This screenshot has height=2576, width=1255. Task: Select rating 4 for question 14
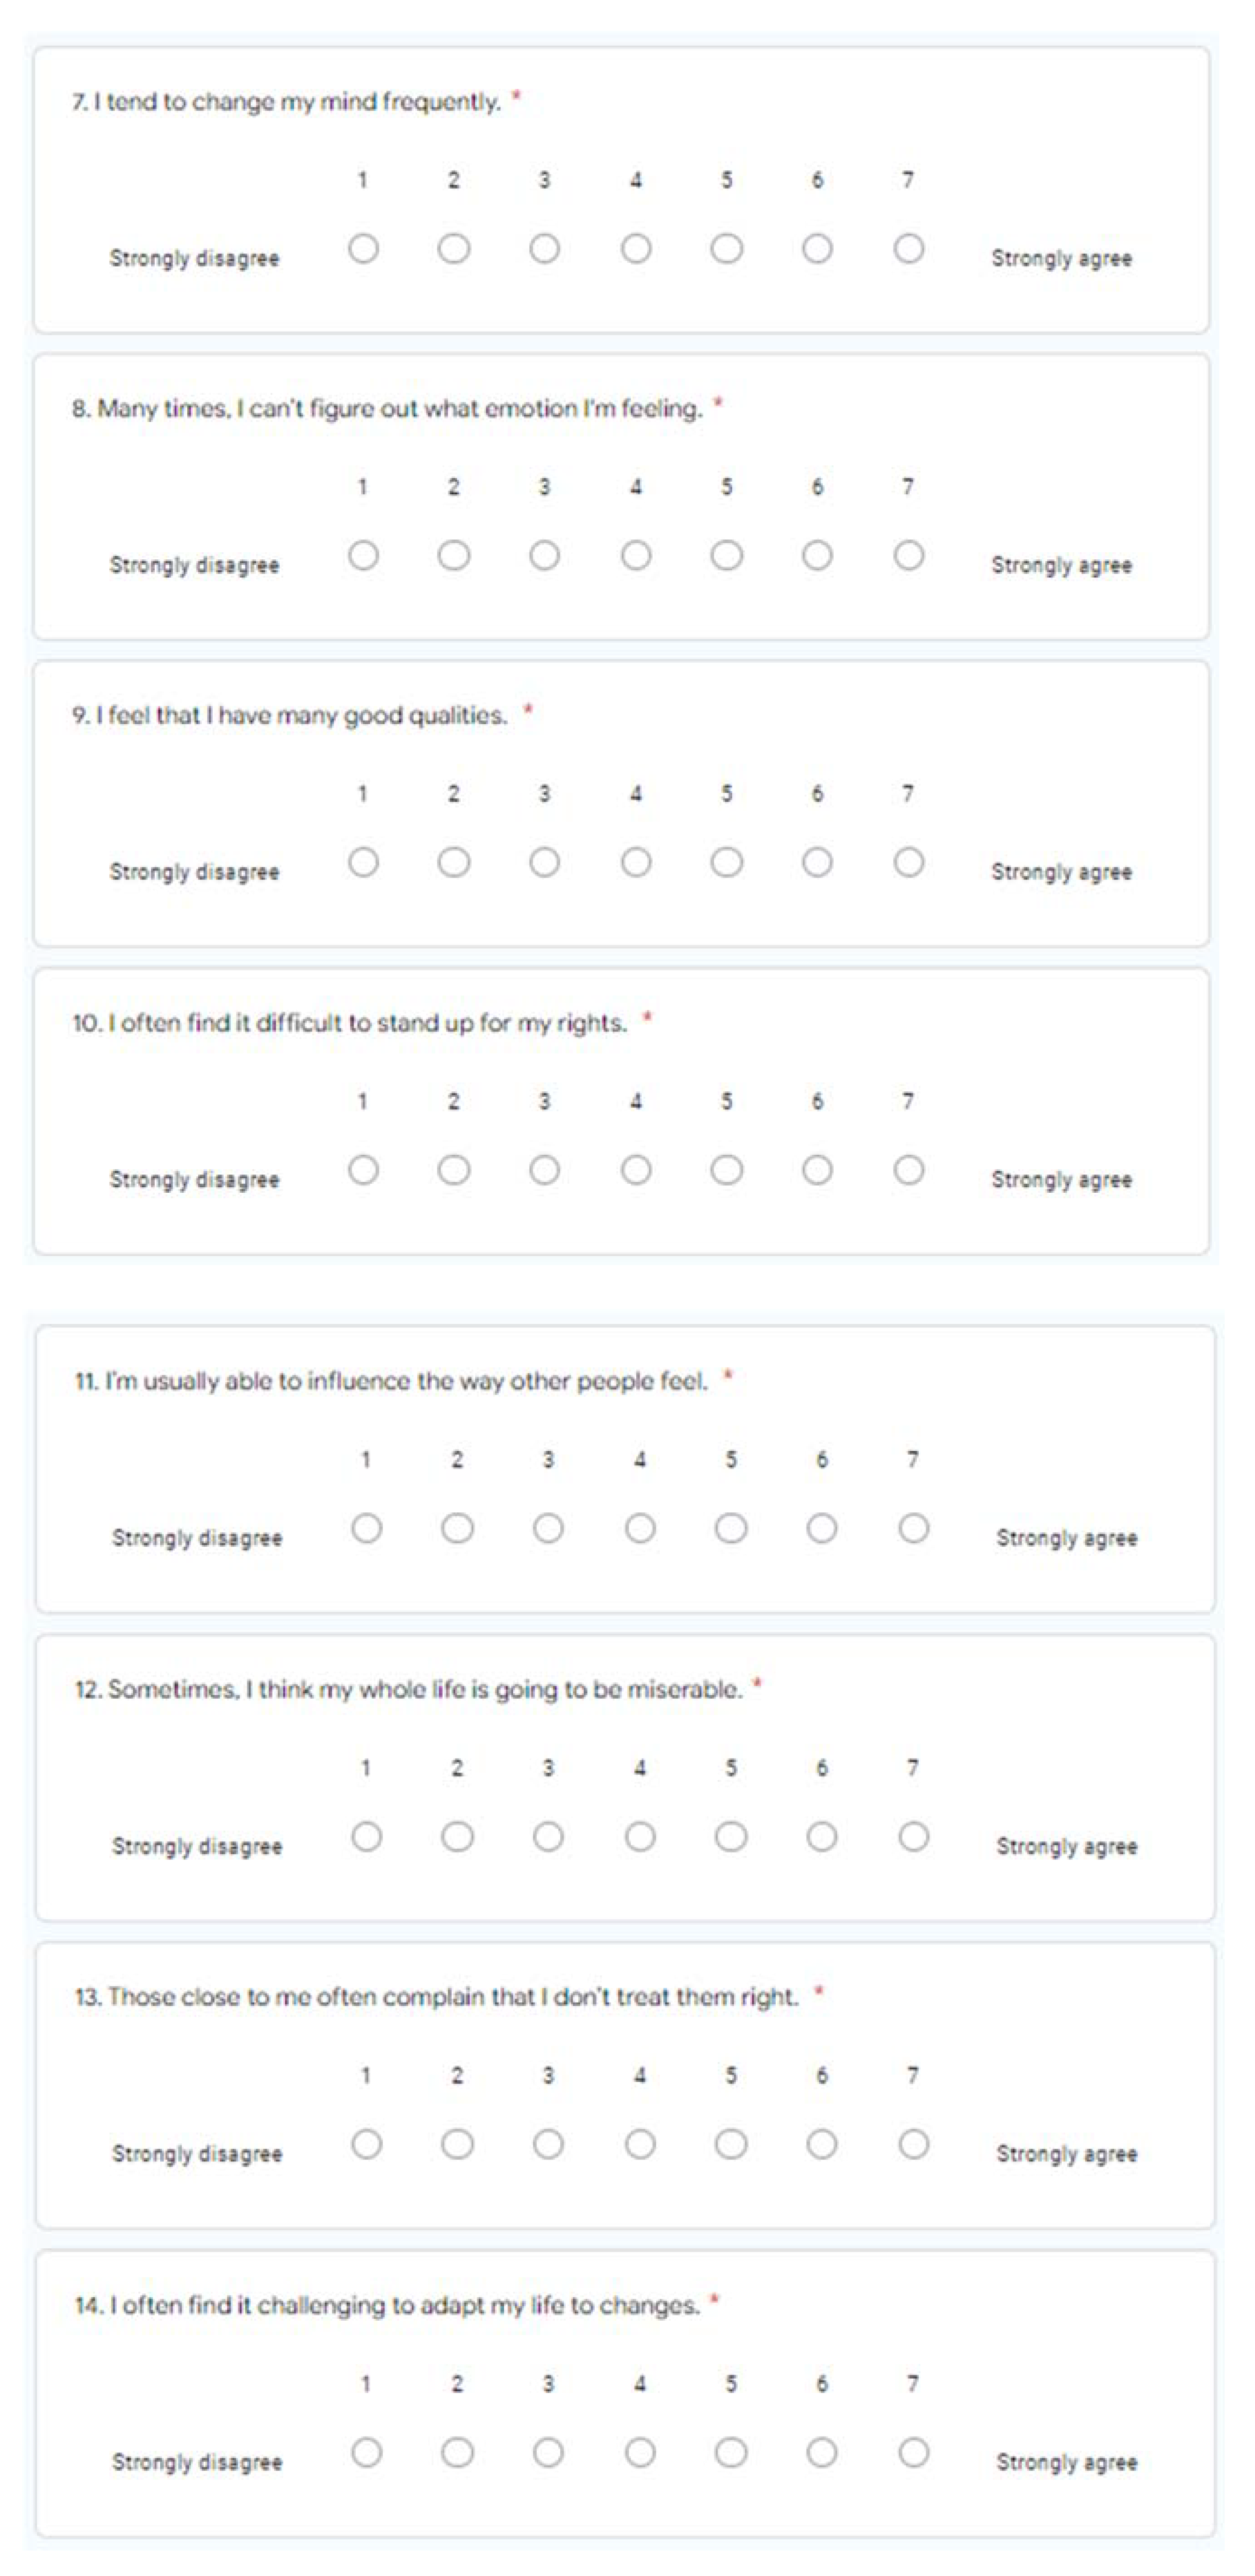(640, 2452)
